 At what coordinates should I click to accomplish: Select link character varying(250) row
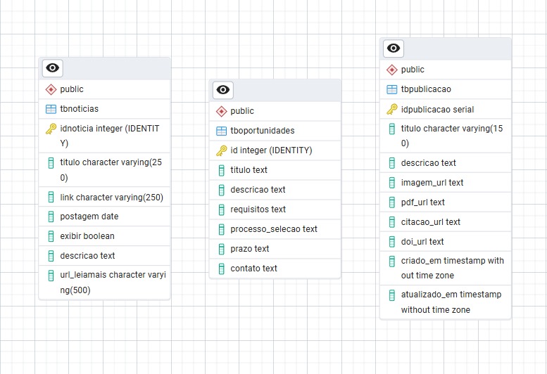(x=111, y=197)
